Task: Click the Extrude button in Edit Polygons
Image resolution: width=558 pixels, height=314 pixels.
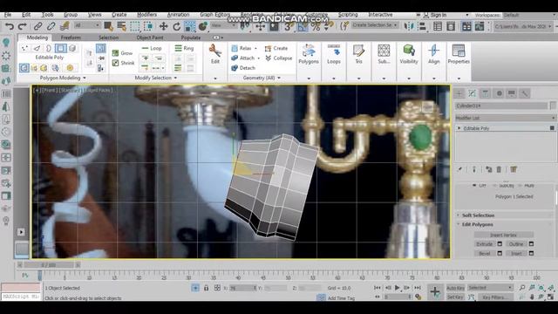Action: (485, 244)
